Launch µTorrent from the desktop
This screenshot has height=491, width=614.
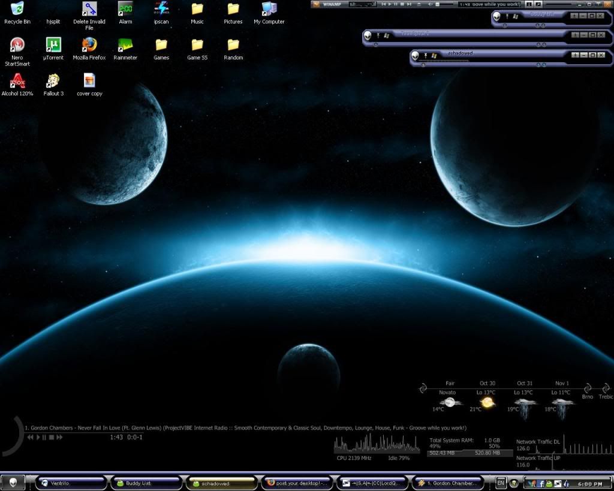pyautogui.click(x=53, y=49)
